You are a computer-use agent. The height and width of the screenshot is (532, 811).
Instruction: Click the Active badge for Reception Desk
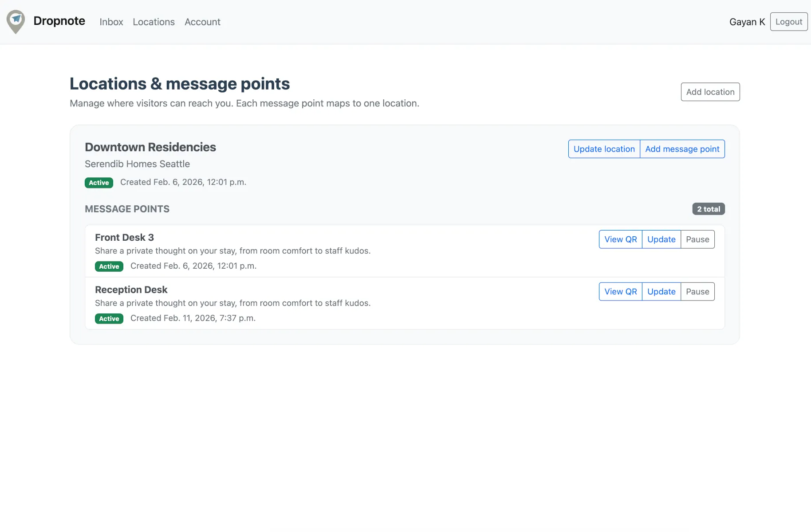(x=109, y=319)
